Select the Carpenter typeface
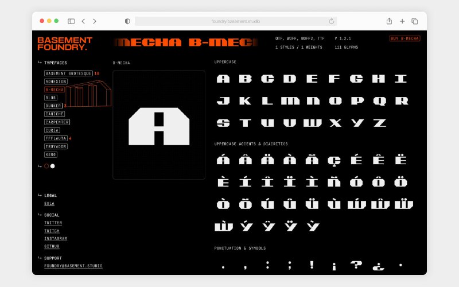This screenshot has width=459, height=287. tap(57, 122)
